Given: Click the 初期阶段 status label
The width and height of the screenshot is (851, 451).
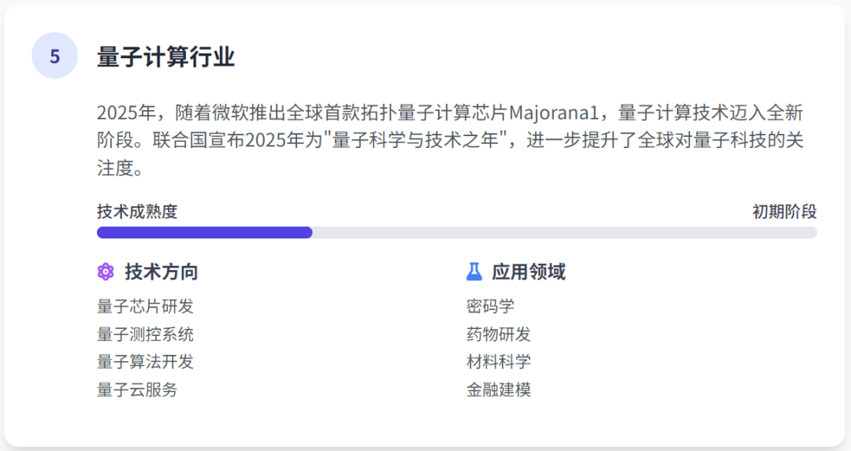Looking at the screenshot, I should point(784,212).
